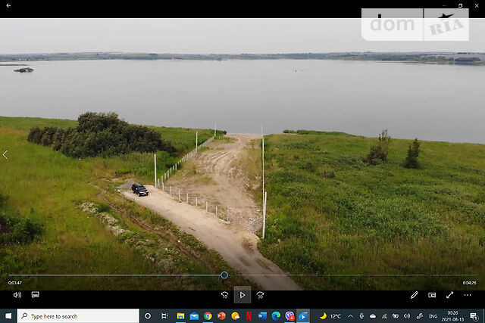The height and width of the screenshot is (323, 485).
Task: Click the Windows Start button
Action: click(x=8, y=315)
